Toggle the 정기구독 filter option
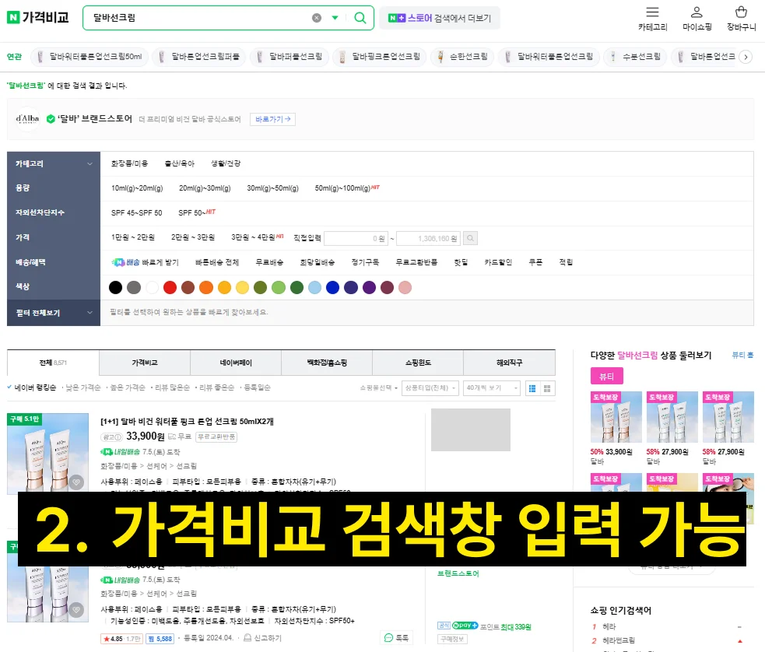This screenshot has height=652, width=765. 366,261
